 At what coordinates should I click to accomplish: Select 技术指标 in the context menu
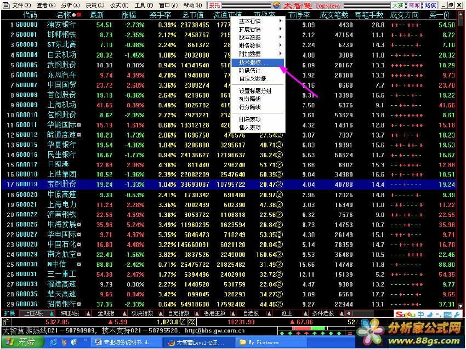pos(258,62)
